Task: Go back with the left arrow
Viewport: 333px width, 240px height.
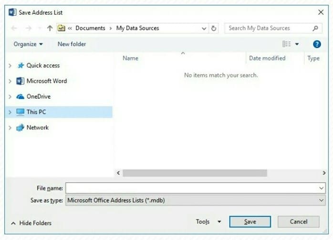Action: pos(14,28)
